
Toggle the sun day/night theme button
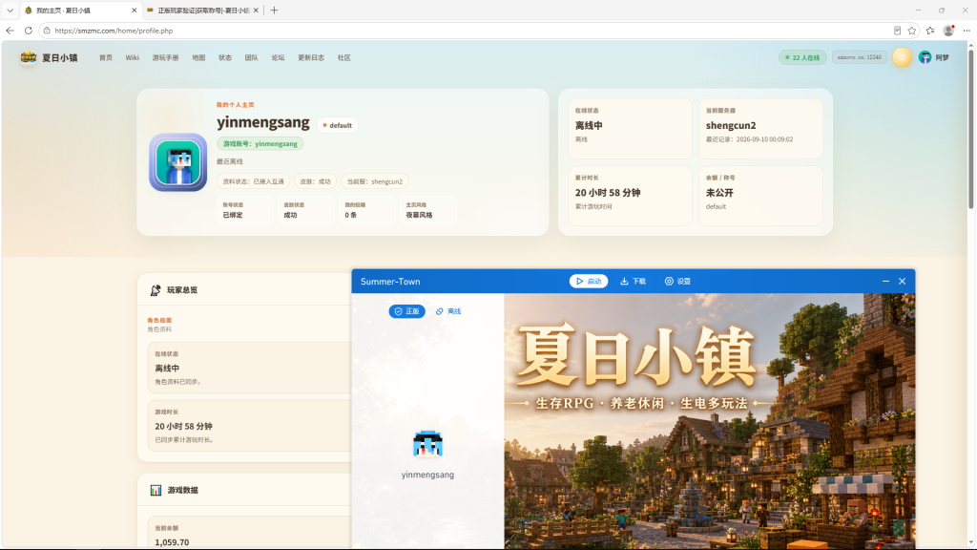[x=902, y=57]
